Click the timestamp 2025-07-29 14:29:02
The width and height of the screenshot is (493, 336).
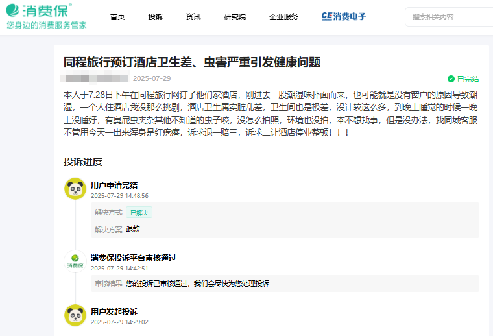(119, 322)
